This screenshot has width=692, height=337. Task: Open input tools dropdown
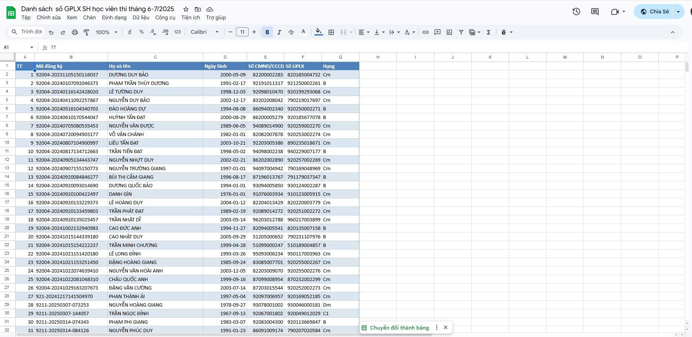(x=507, y=32)
